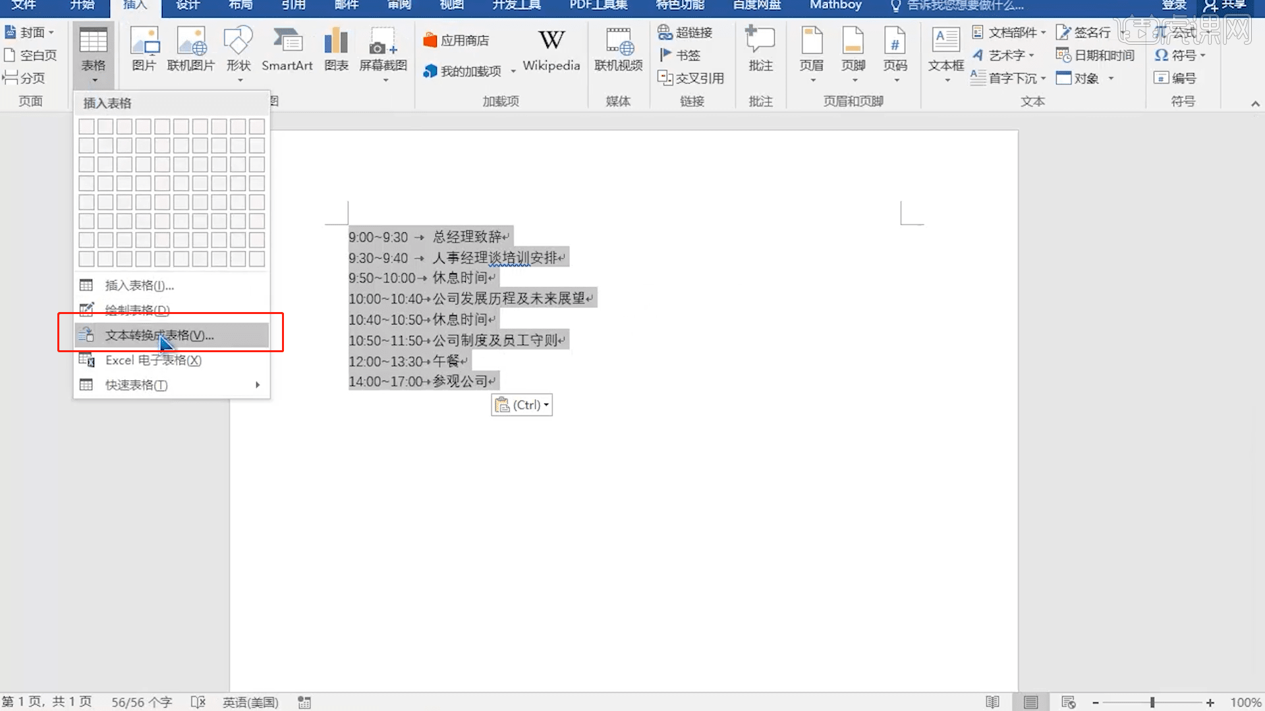Open the Wikipedia add-in
This screenshot has height=711, width=1265.
tap(551, 50)
